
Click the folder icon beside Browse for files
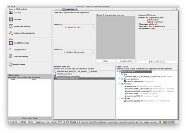[66, 27]
